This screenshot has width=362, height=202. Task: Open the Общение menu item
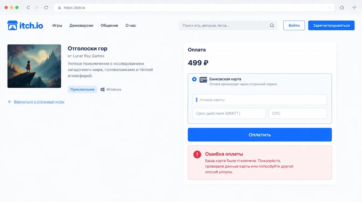pyautogui.click(x=109, y=26)
